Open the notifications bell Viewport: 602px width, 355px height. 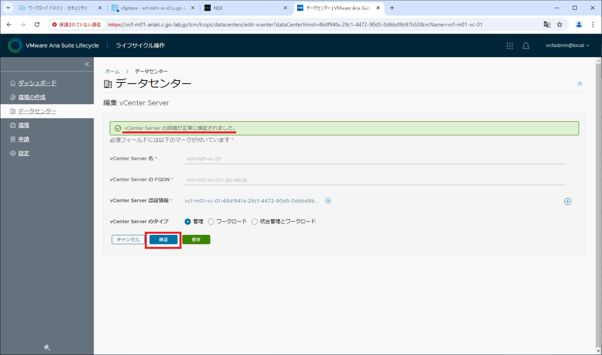[x=526, y=46]
